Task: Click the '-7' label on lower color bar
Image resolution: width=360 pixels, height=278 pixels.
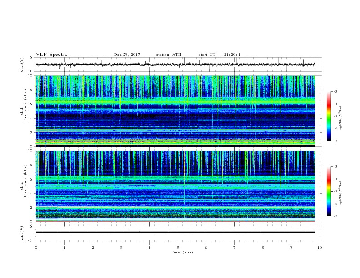Action: [x=335, y=216]
